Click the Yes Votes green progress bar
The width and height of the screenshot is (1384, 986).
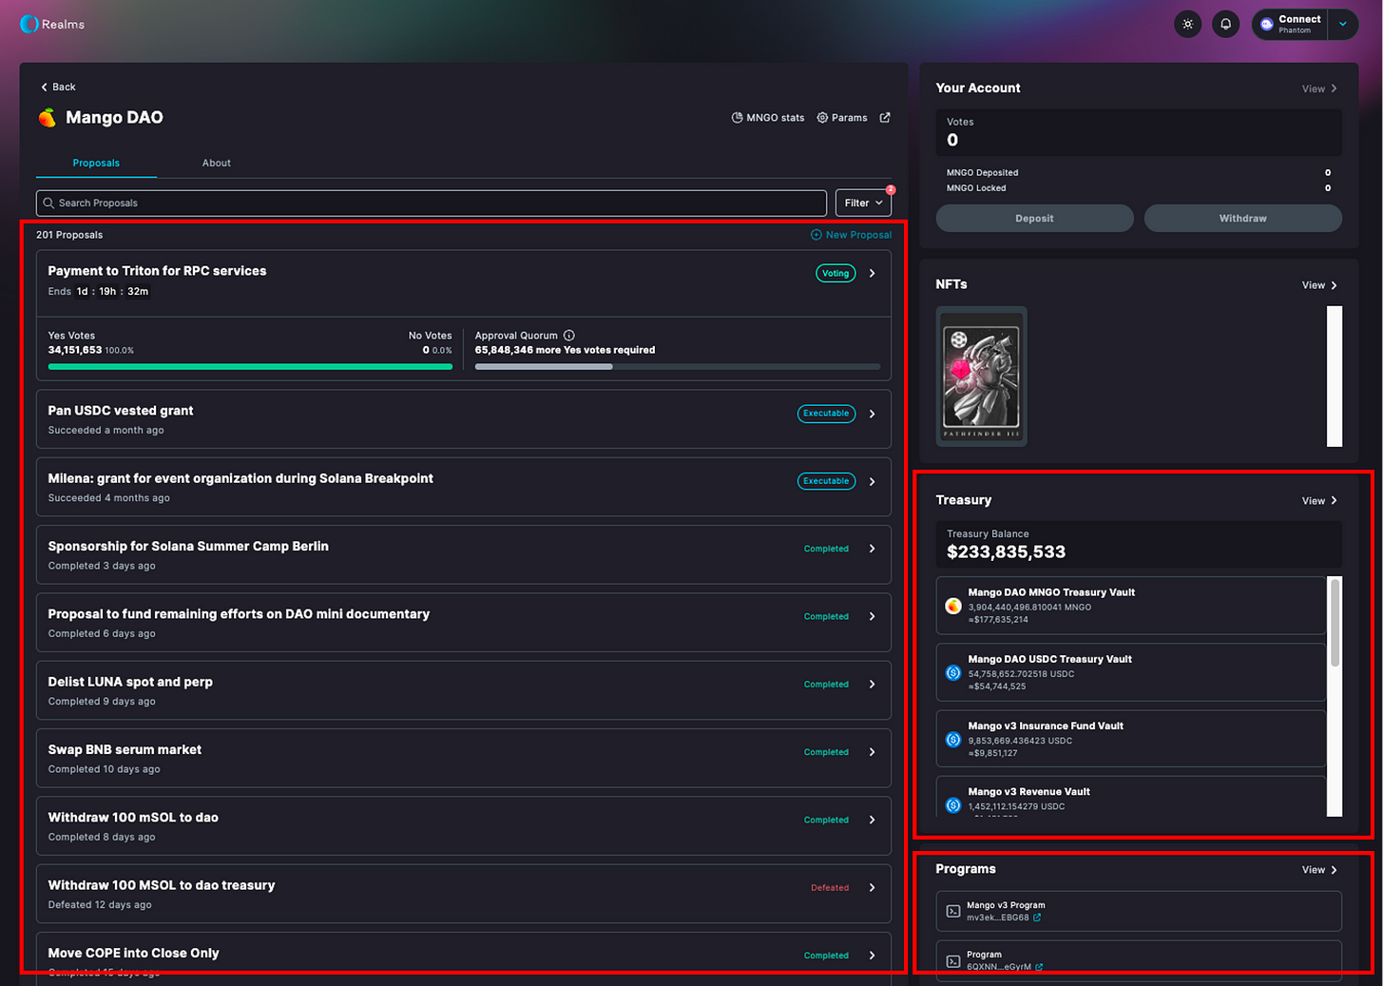tap(250, 366)
